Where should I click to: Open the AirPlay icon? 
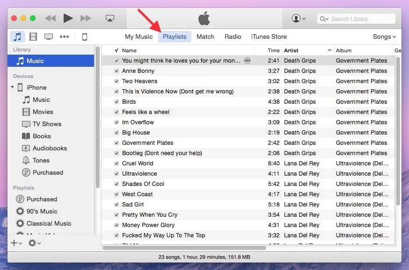tap(110, 18)
